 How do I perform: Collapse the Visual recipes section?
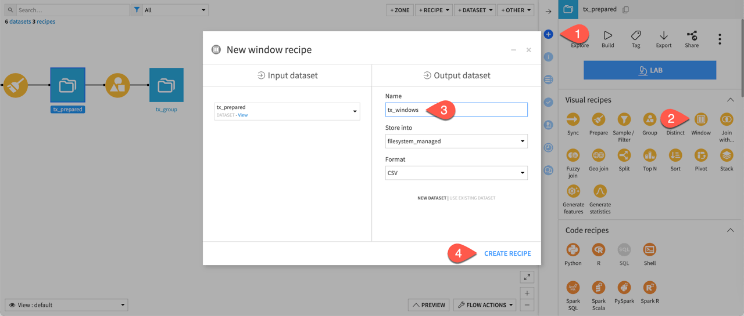730,100
